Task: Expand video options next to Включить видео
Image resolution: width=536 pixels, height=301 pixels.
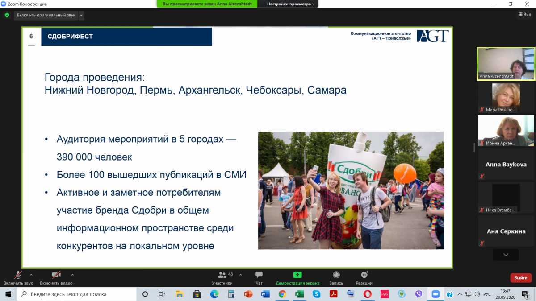Action: pyautogui.click(x=72, y=275)
